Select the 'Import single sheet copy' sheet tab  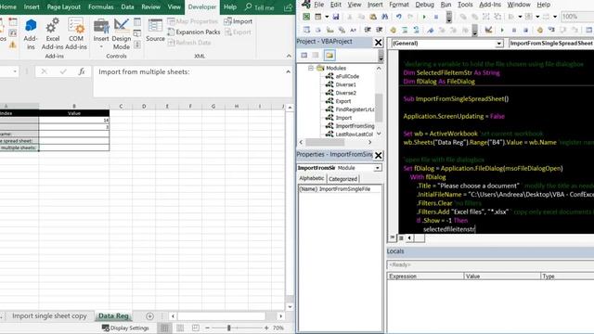click(x=49, y=315)
